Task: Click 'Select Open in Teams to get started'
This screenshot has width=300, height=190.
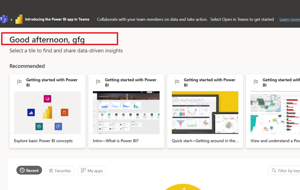Action: pyautogui.click(x=242, y=19)
